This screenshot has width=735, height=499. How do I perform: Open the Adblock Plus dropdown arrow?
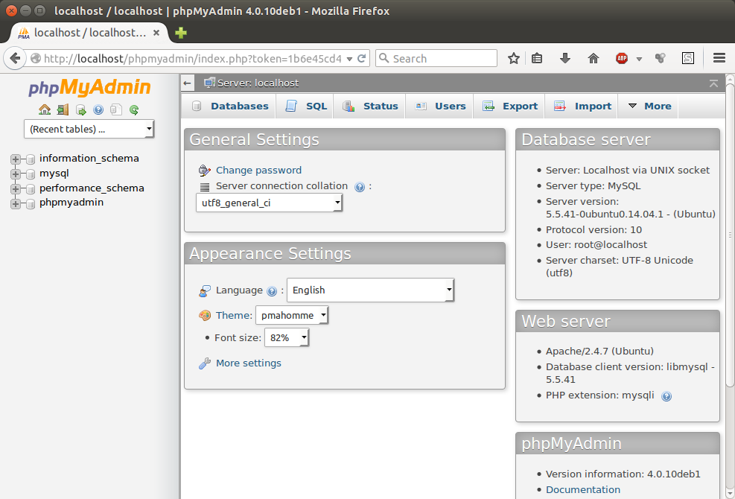click(639, 59)
